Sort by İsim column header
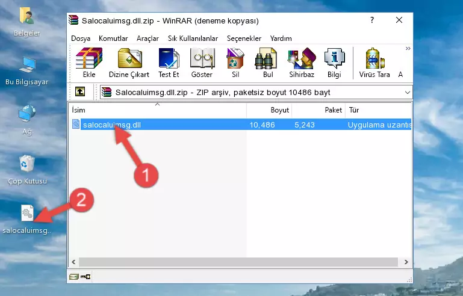Image resolution: width=463 pixels, height=296 pixels. click(158, 110)
